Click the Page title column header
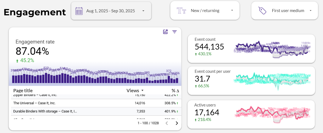The image size is (323, 133). point(23,91)
